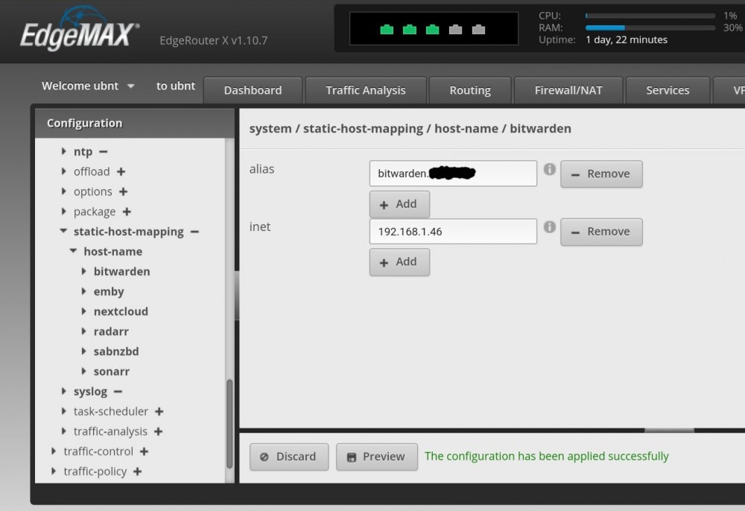Click the uptime '1 day, 22 minutes' text
745x511 pixels.
point(627,40)
